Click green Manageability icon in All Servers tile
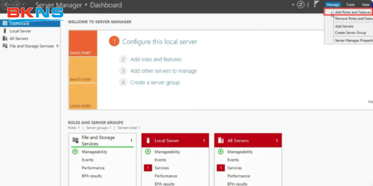This screenshot has width=373, height=186. pyautogui.click(x=220, y=151)
